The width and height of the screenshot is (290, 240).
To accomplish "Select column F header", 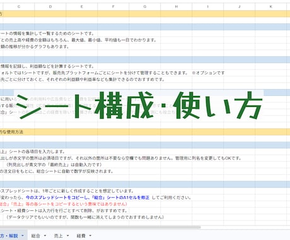I will 113,6.
